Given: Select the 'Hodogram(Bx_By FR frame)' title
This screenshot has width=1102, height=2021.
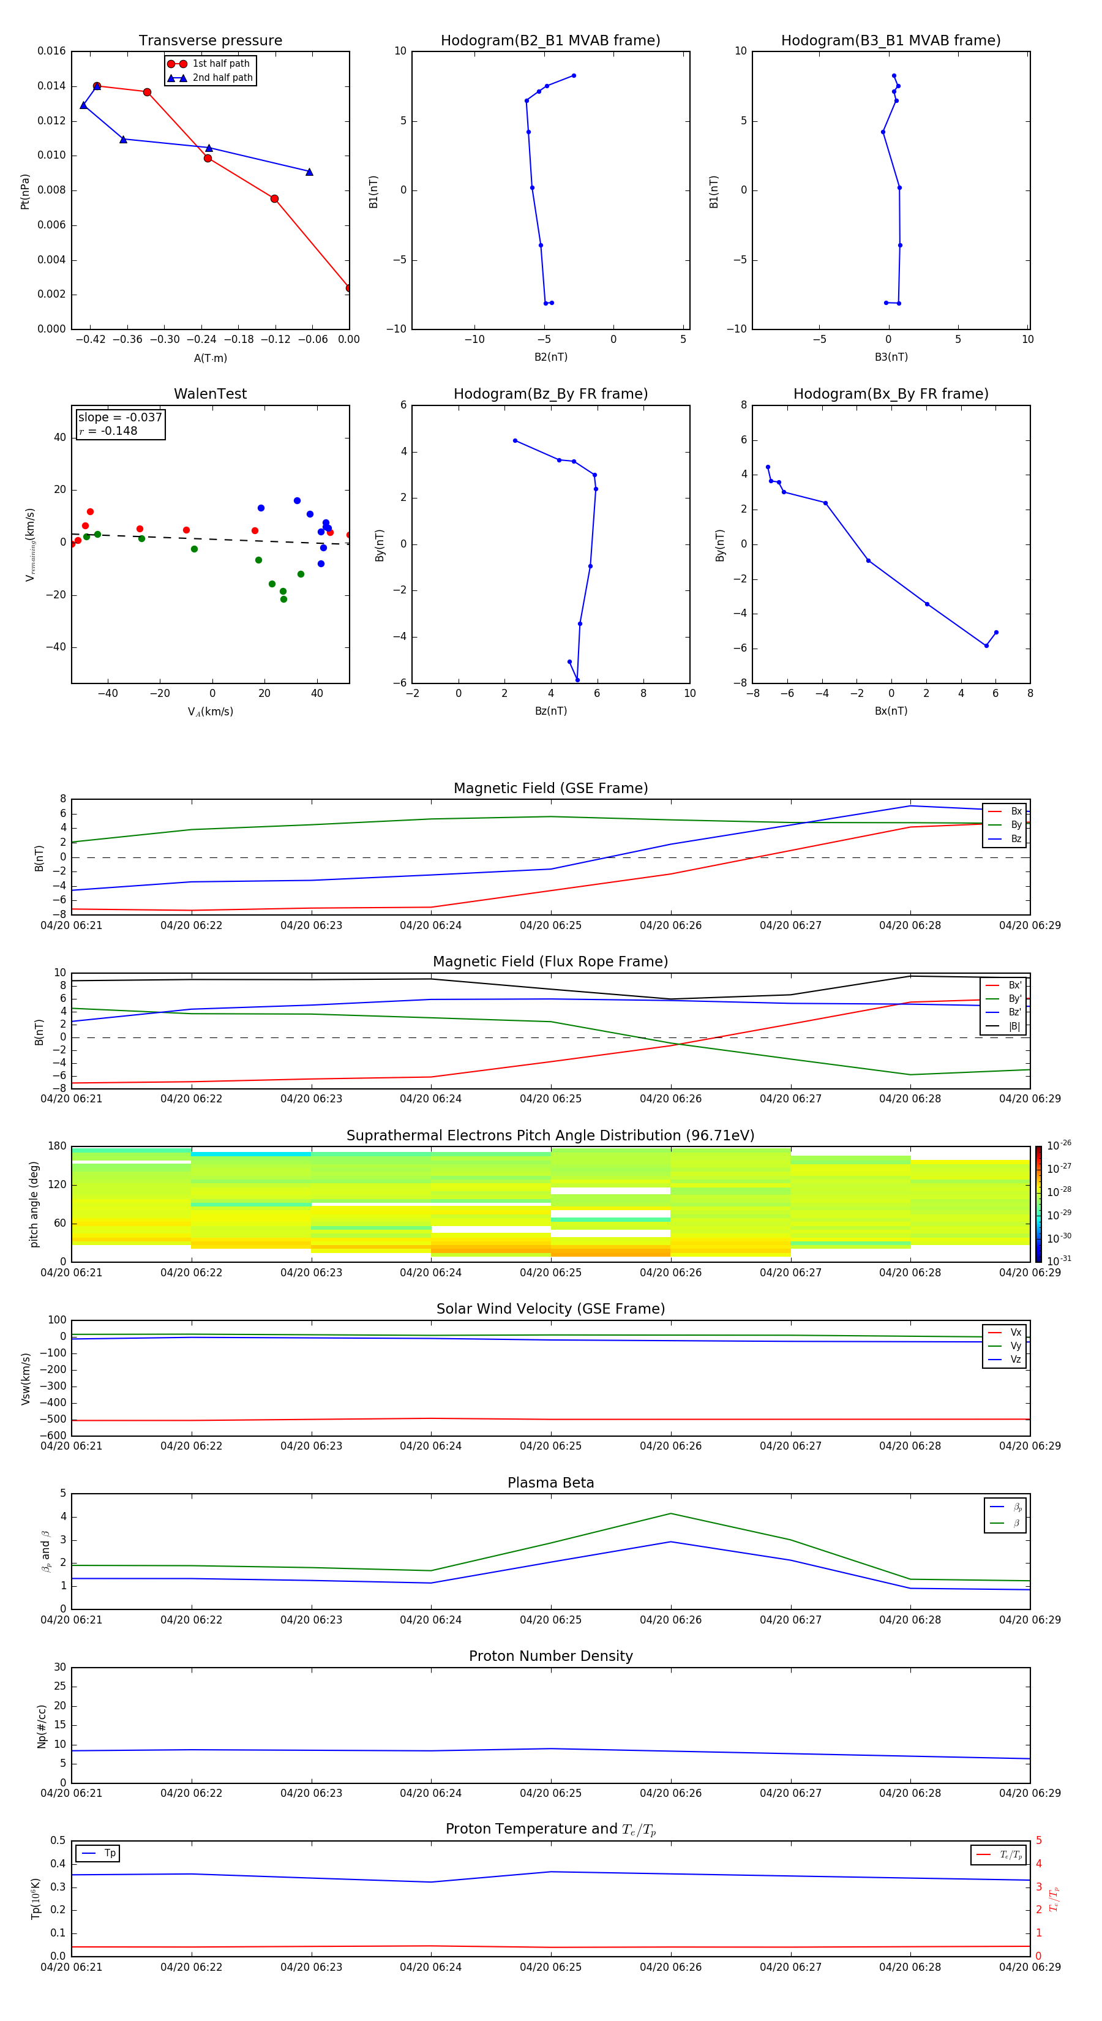Looking at the screenshot, I should click(891, 394).
